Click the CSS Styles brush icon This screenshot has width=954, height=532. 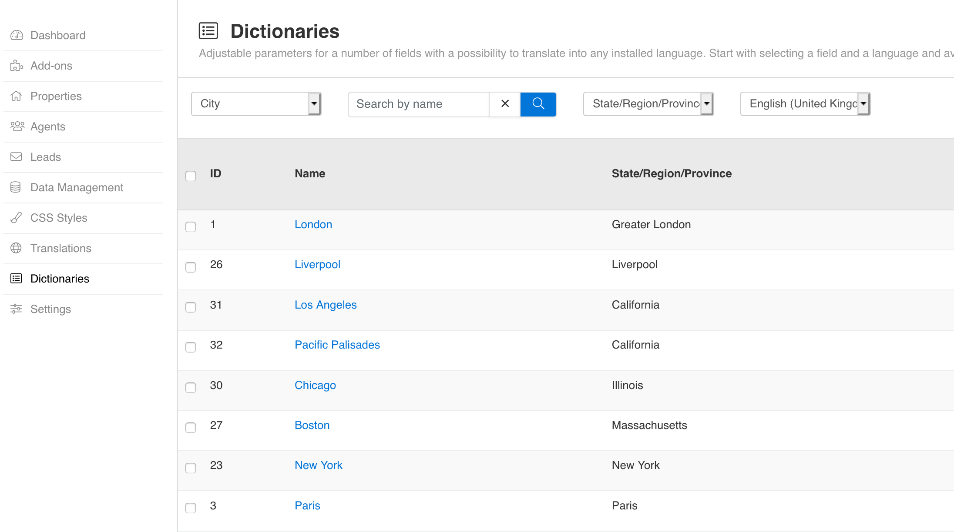click(17, 218)
